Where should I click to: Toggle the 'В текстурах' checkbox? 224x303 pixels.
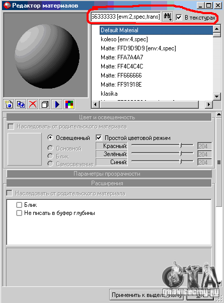point(179,18)
